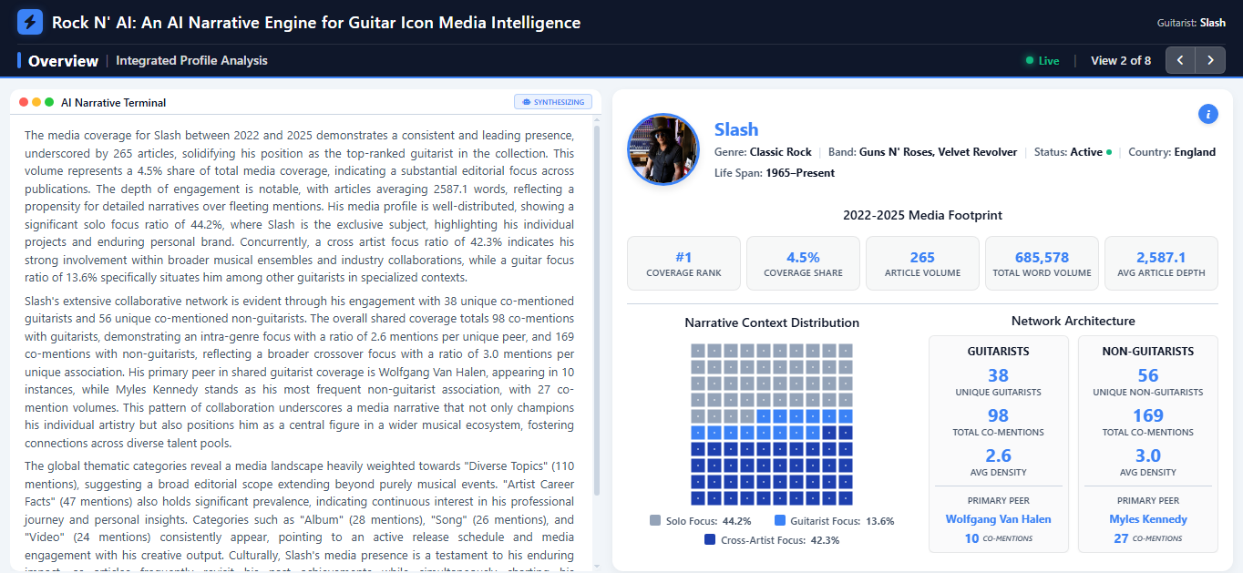Screen dimensions: 1243x573
Task: Click the Slash name heading
Action: 736,129
